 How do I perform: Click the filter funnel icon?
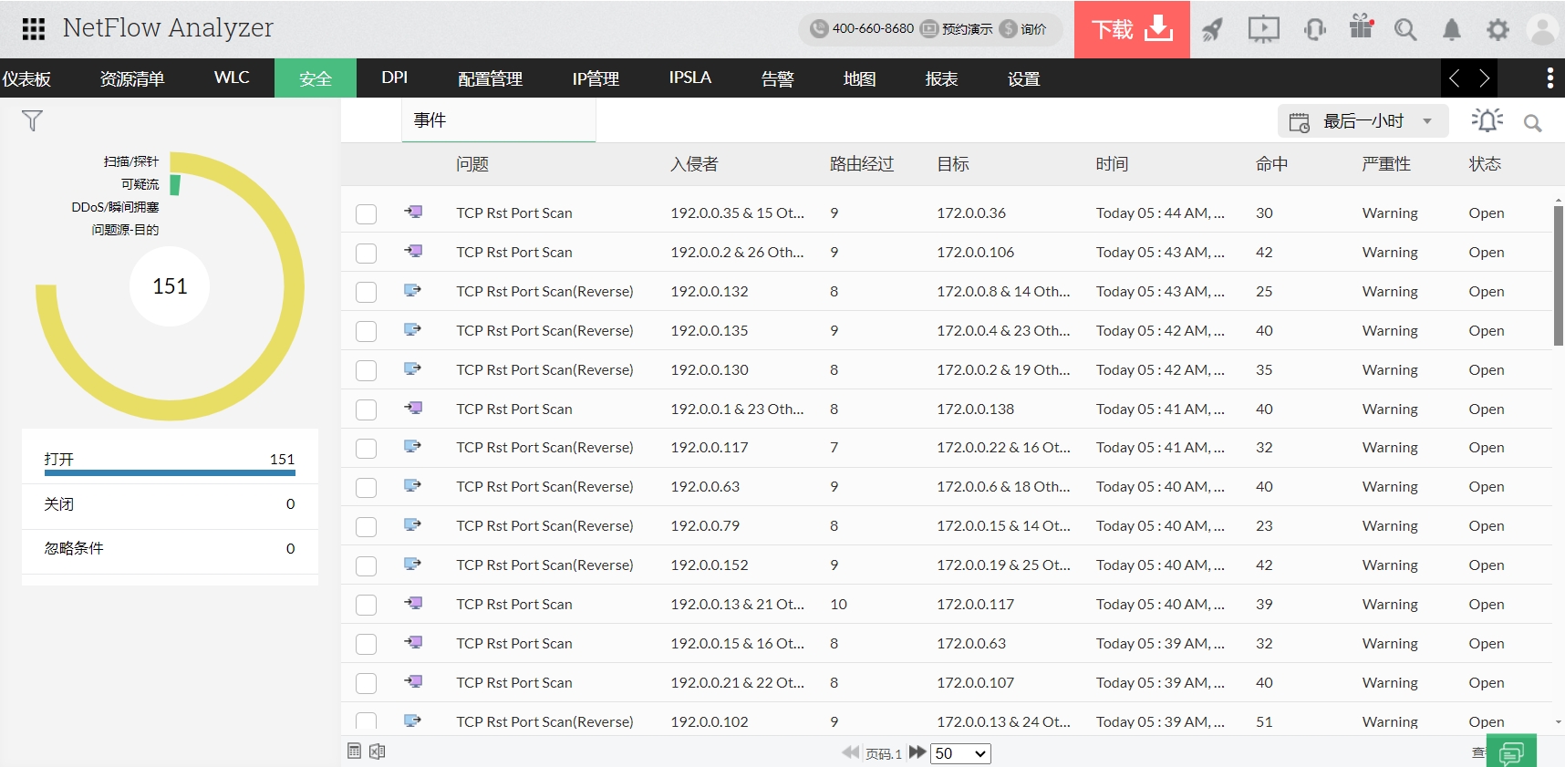(x=32, y=120)
